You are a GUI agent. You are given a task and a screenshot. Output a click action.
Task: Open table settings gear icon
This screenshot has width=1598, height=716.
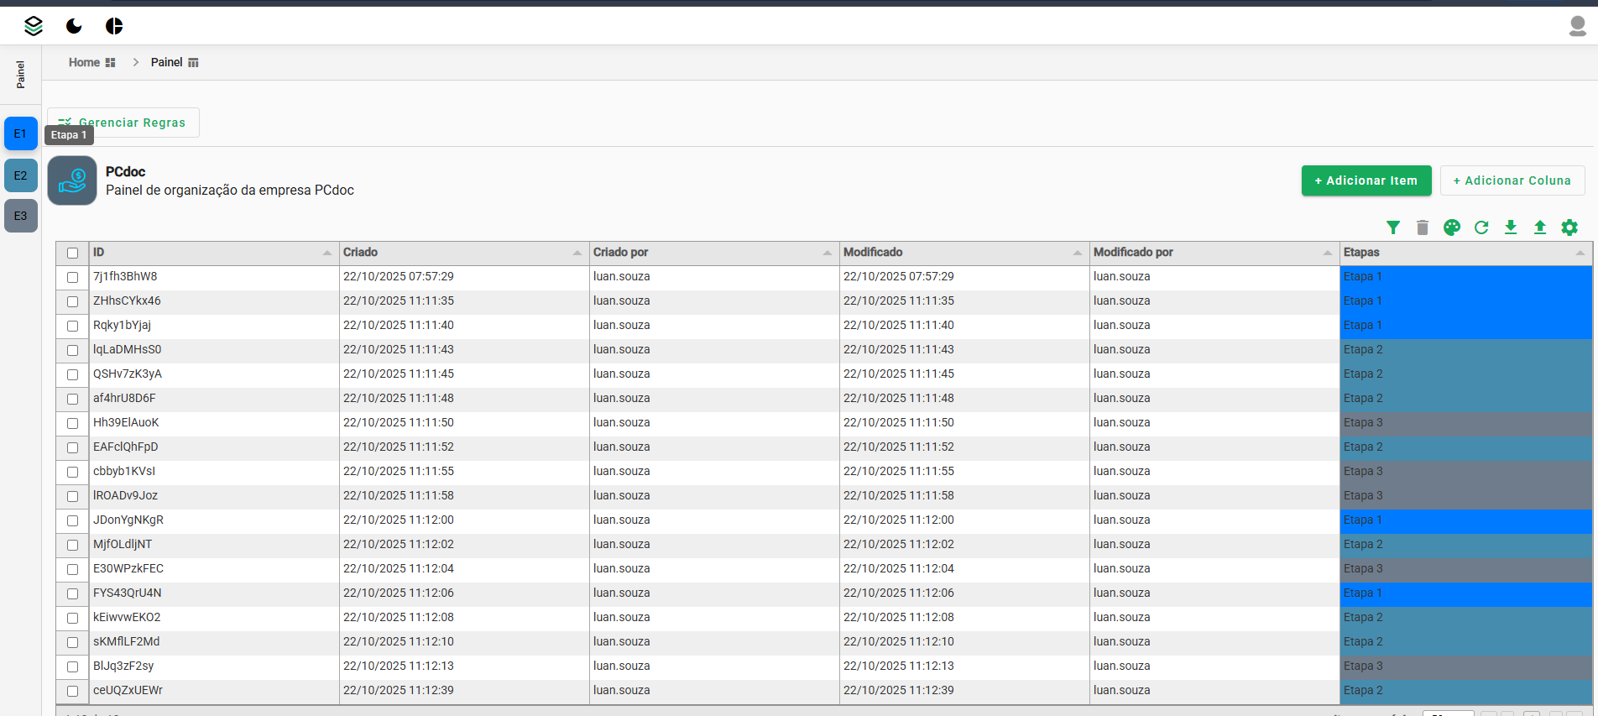pyautogui.click(x=1569, y=227)
